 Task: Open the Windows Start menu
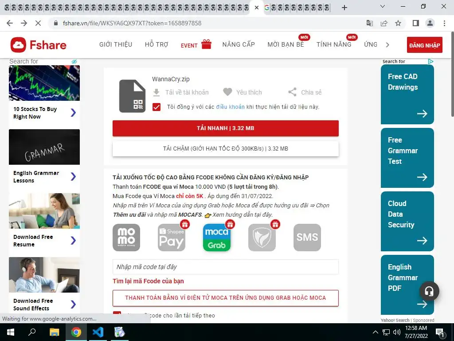pos(11,332)
